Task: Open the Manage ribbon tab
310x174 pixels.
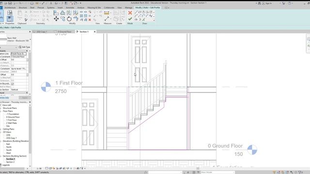Action: pos(128,8)
